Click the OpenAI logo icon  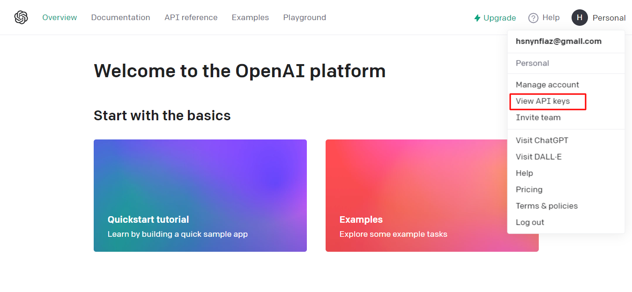(x=21, y=17)
